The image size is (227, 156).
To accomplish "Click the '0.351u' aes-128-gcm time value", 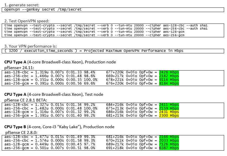I will coord(42,80).
